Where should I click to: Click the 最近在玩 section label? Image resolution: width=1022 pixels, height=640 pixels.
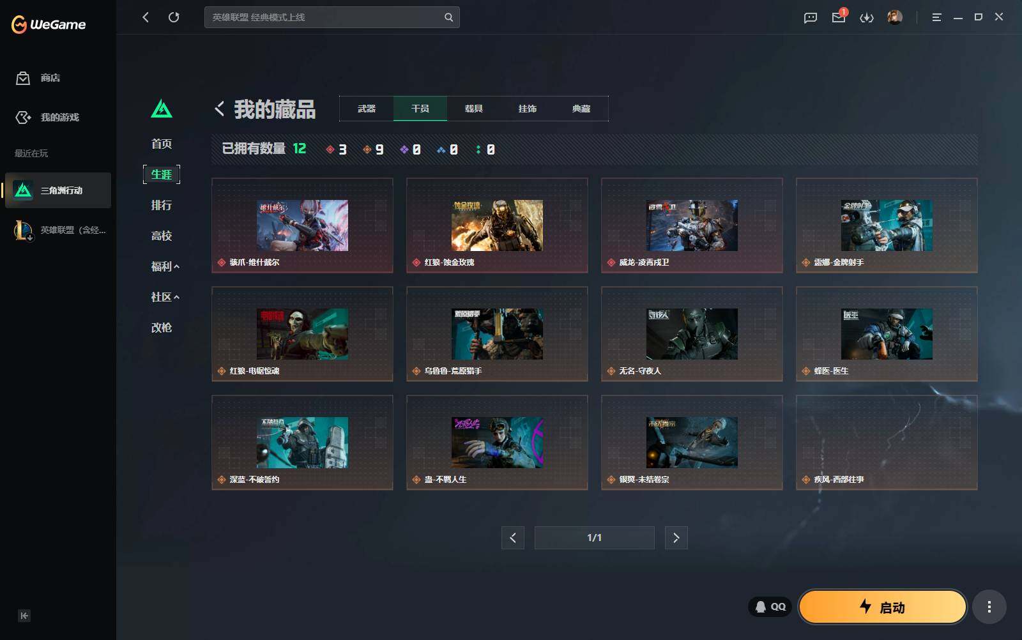pos(31,153)
